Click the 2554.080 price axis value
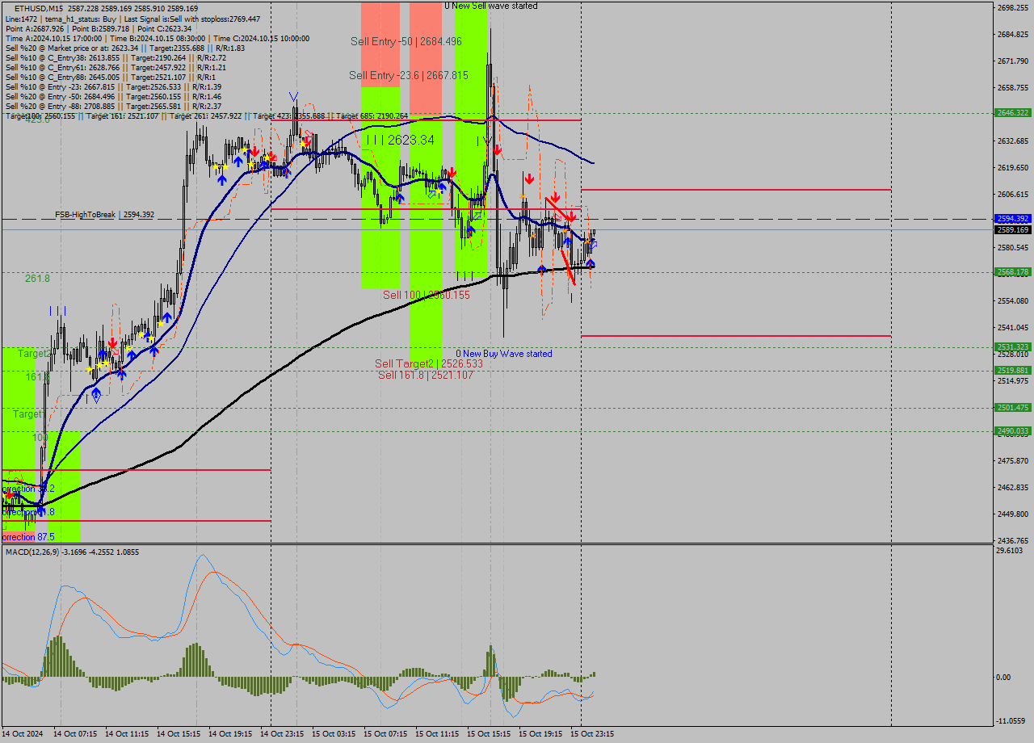 [x=1013, y=301]
